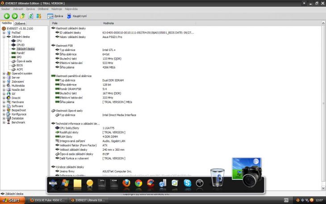Viewport: 326px width, 204px height.
Task: Open the Zpráva report toolbar button
Action: [55, 16]
